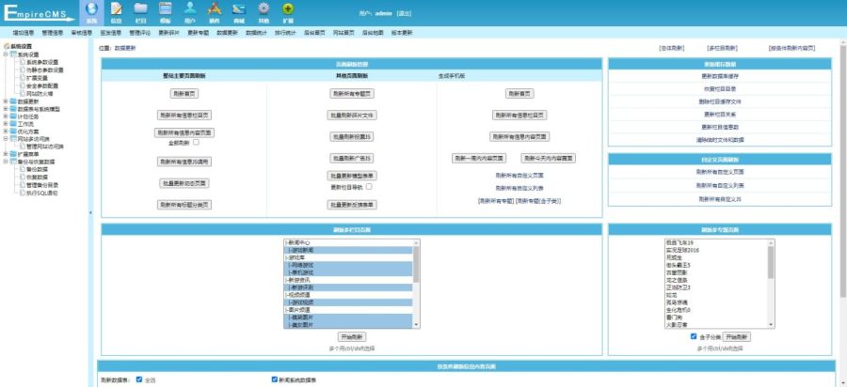
Task: Expand the 数据更新 tree node
Action: tap(6, 101)
